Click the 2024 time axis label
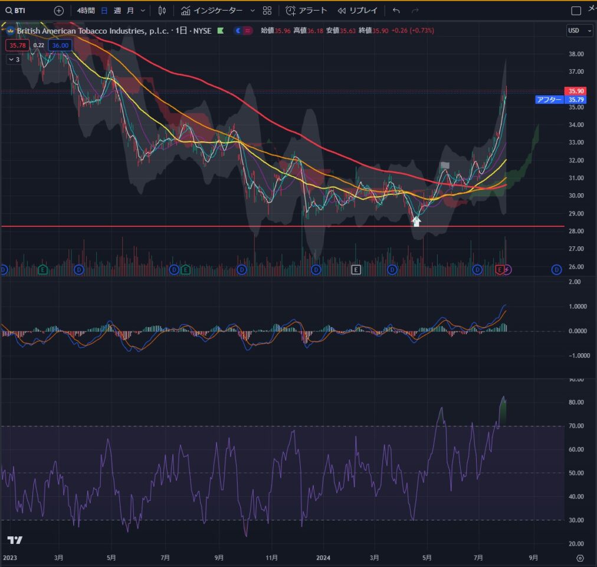The width and height of the screenshot is (597, 567). [323, 558]
